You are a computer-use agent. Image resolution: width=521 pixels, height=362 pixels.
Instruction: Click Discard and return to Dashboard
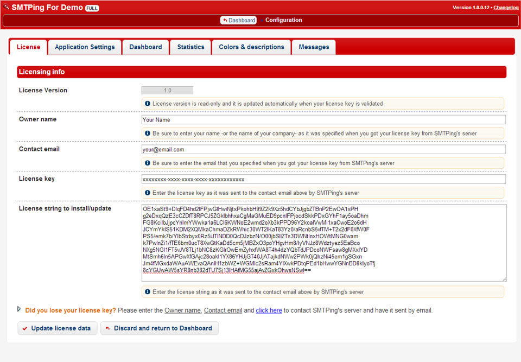click(160, 328)
